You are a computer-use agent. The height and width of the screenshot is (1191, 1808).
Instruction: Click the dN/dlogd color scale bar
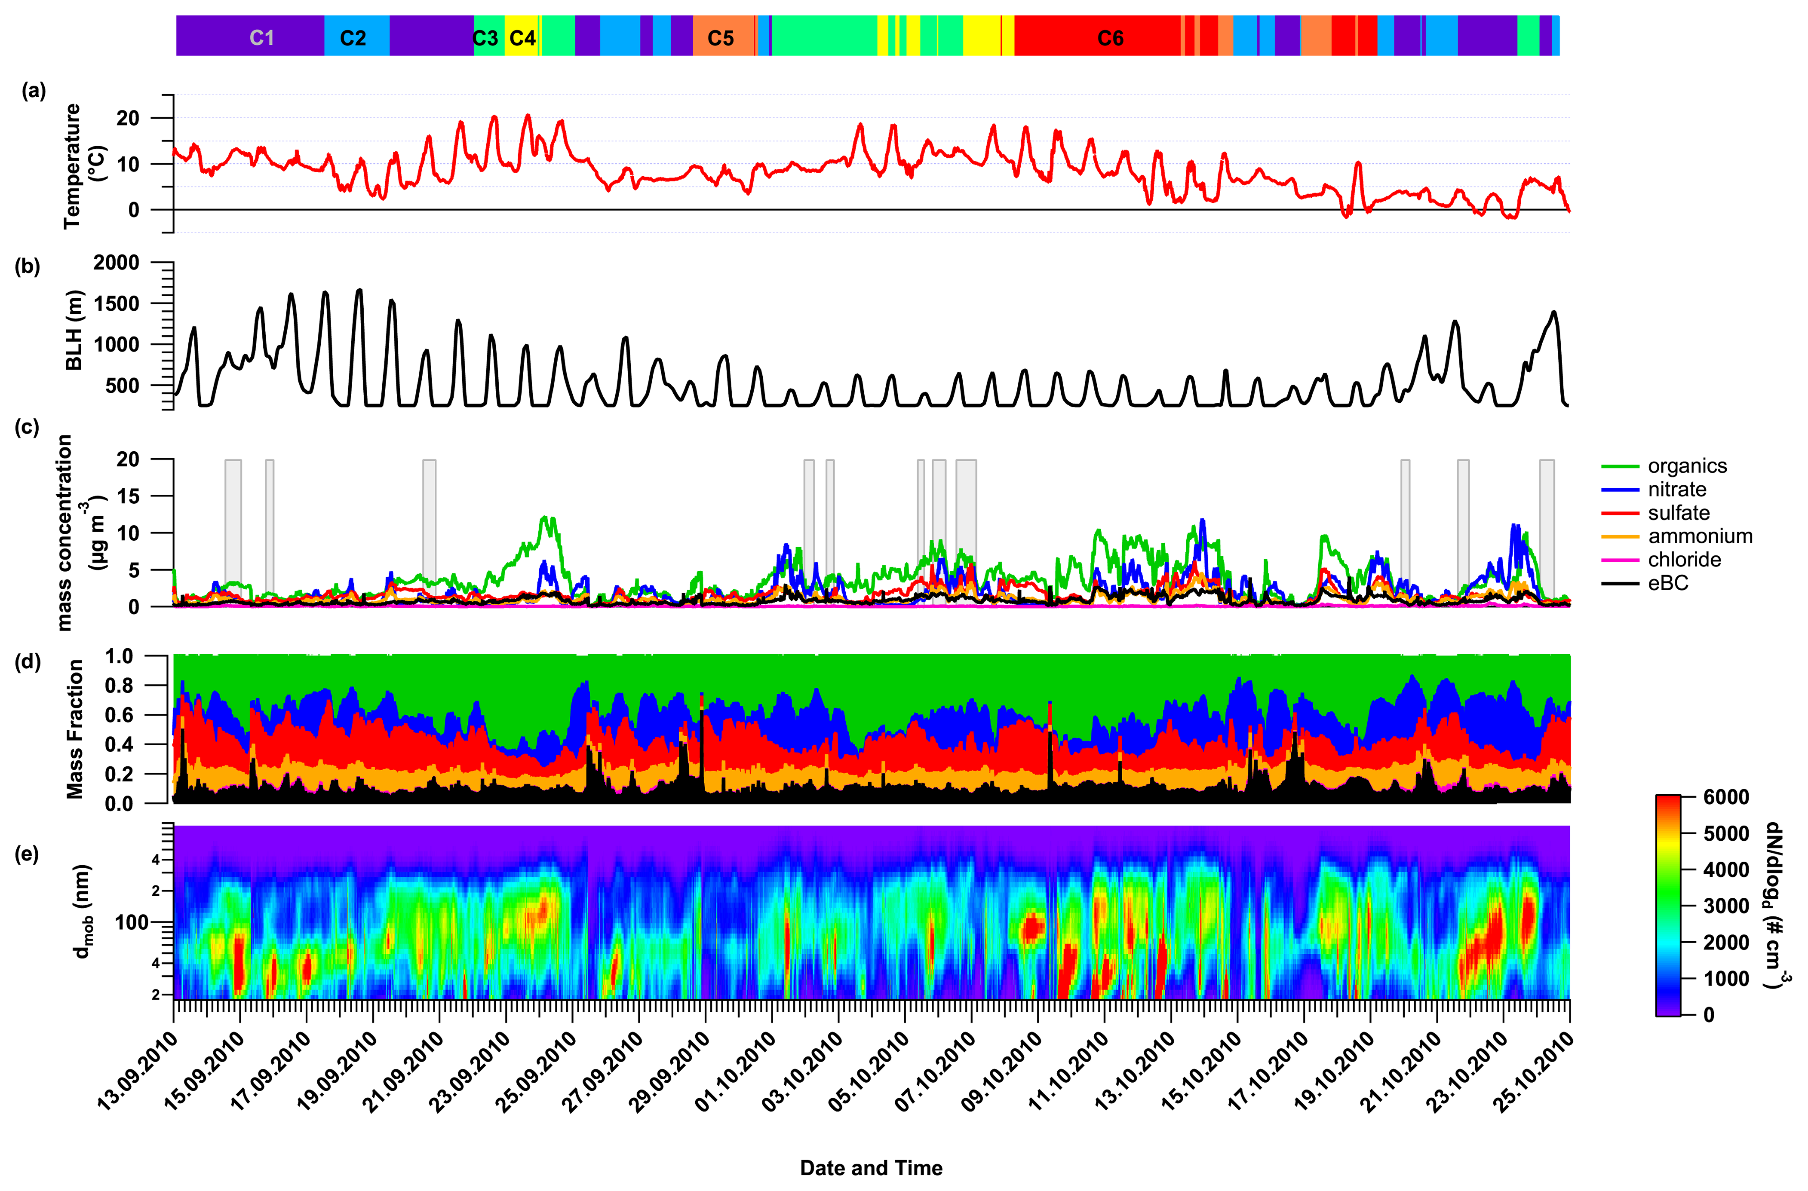coord(1667,906)
